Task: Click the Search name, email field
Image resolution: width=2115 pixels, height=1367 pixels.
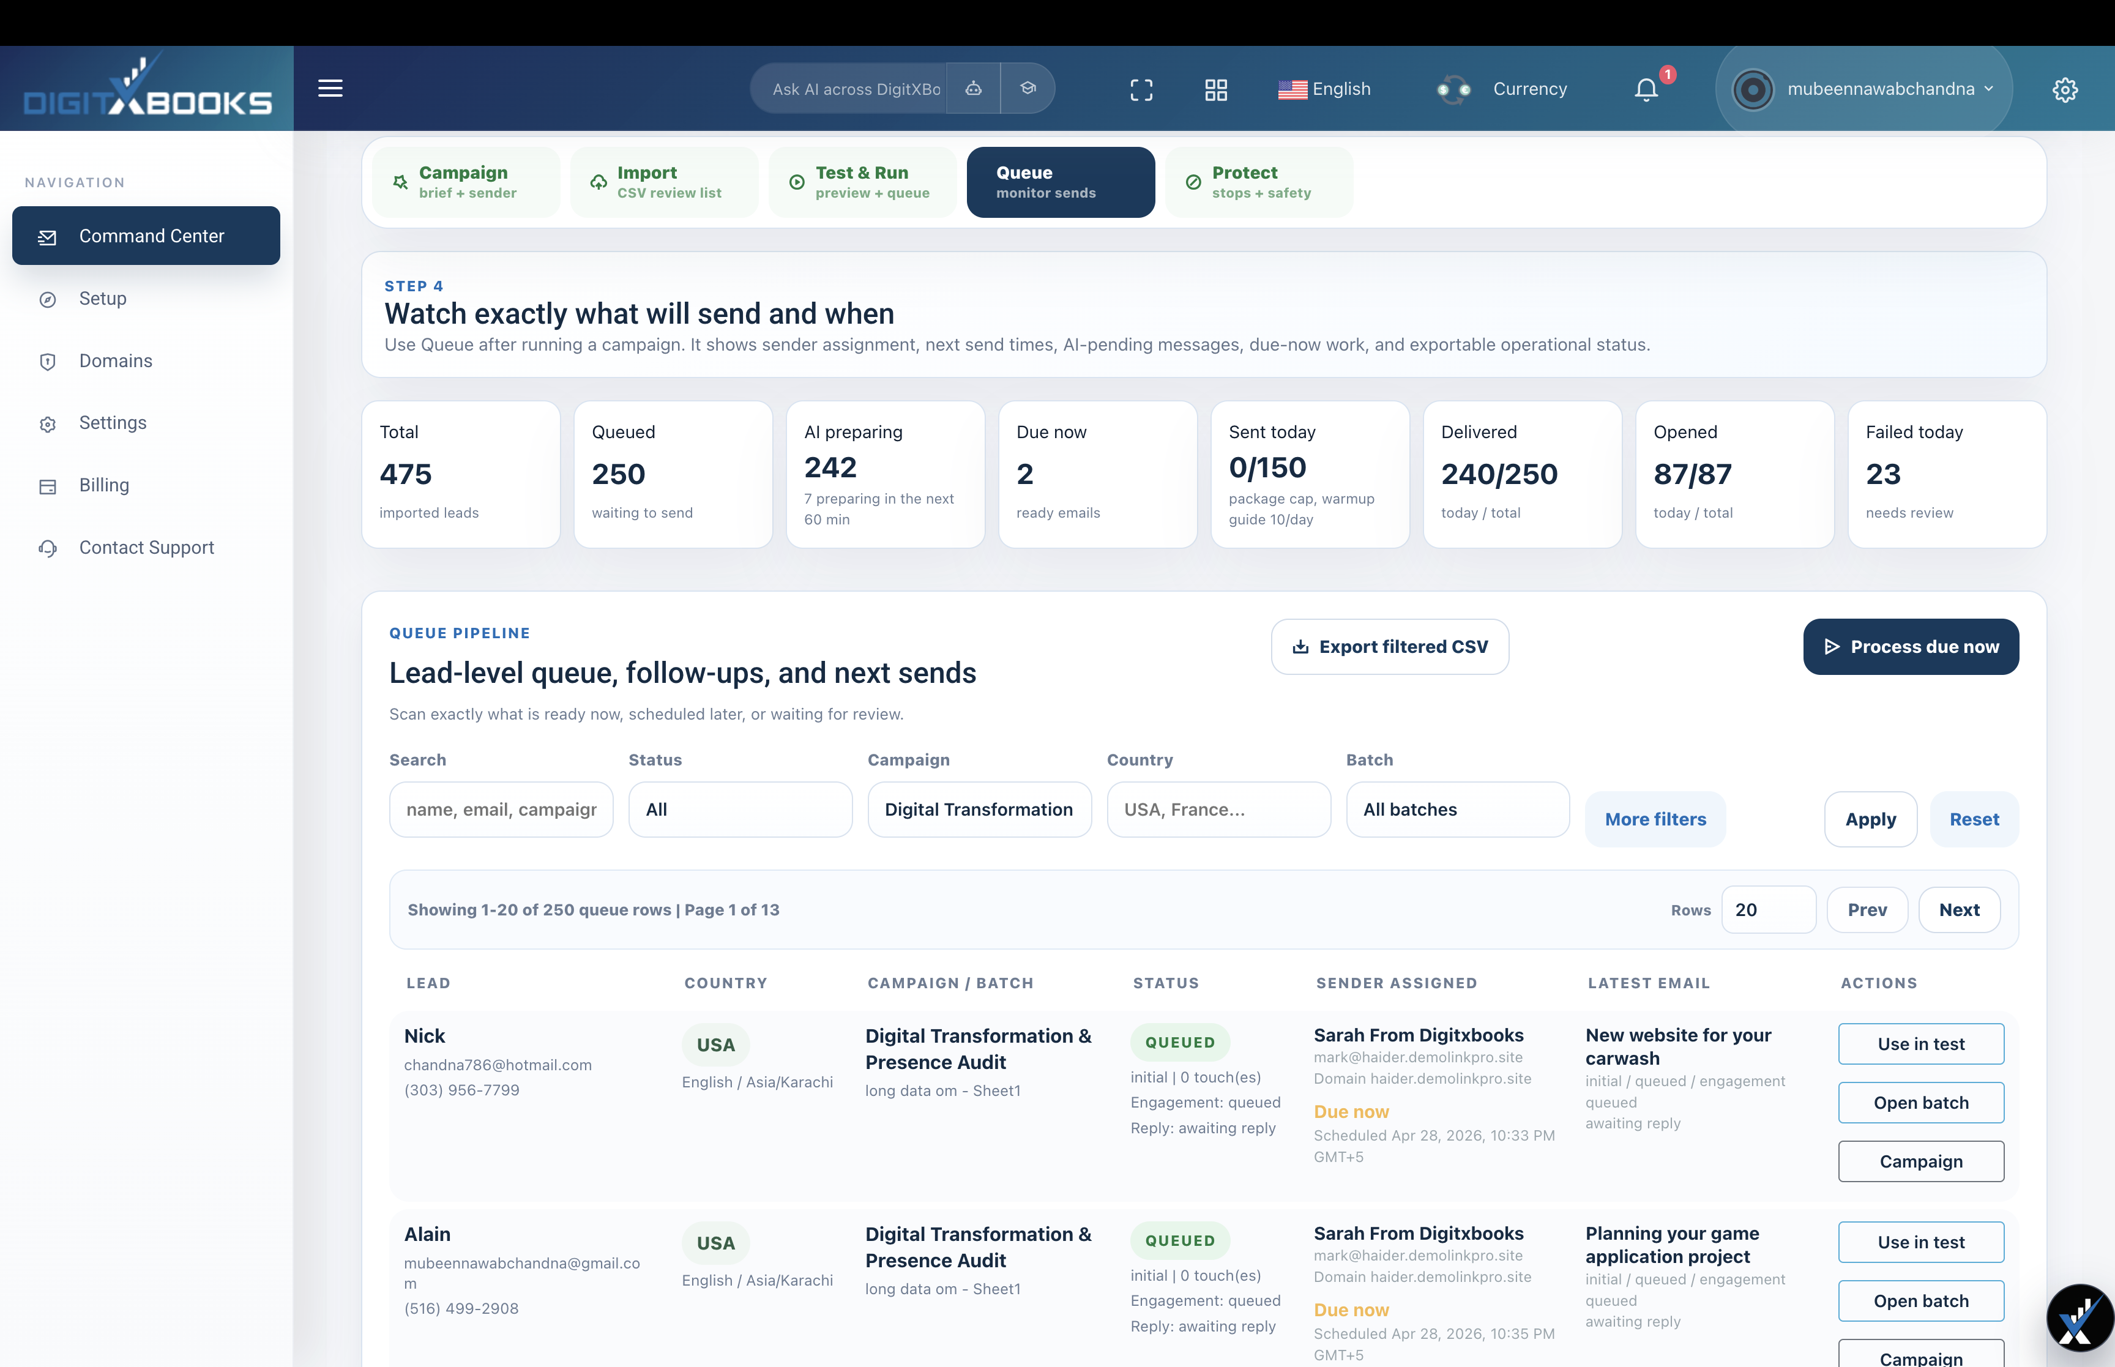Action: click(x=501, y=810)
